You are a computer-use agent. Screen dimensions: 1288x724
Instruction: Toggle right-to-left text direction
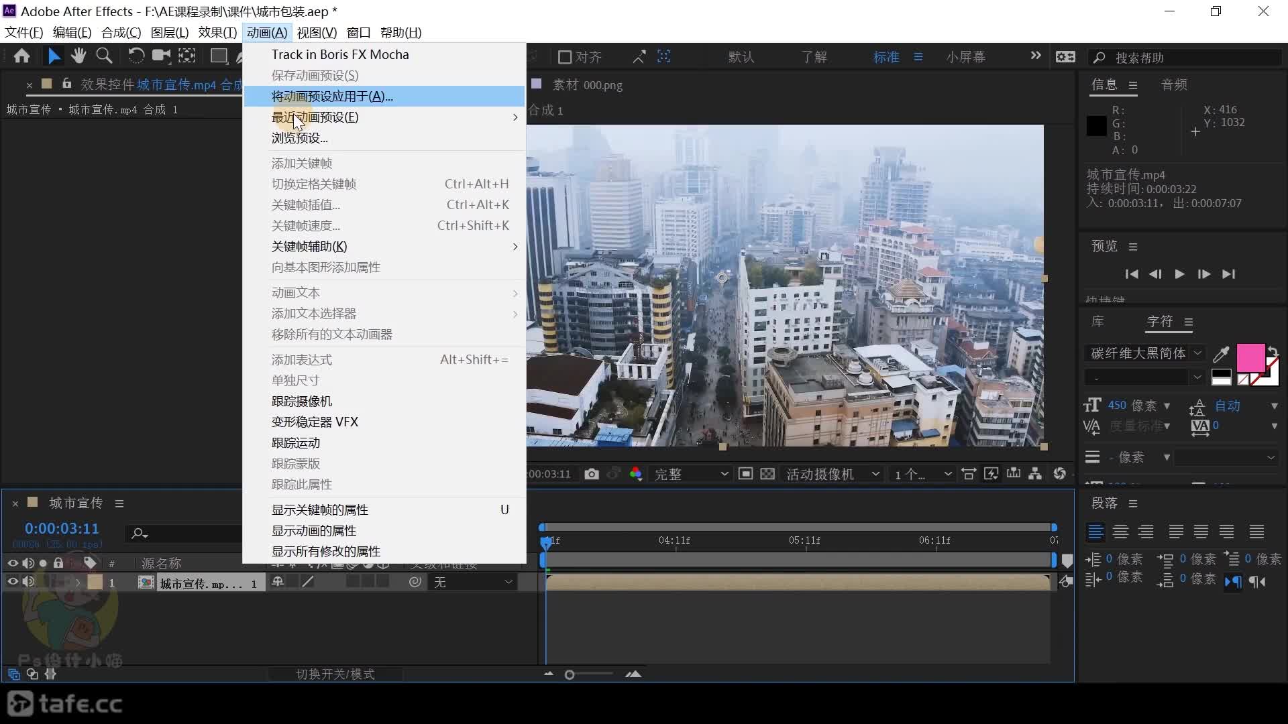1258,582
